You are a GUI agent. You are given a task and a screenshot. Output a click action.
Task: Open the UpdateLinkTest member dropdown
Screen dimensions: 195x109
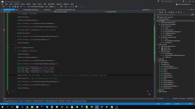tap(129, 12)
